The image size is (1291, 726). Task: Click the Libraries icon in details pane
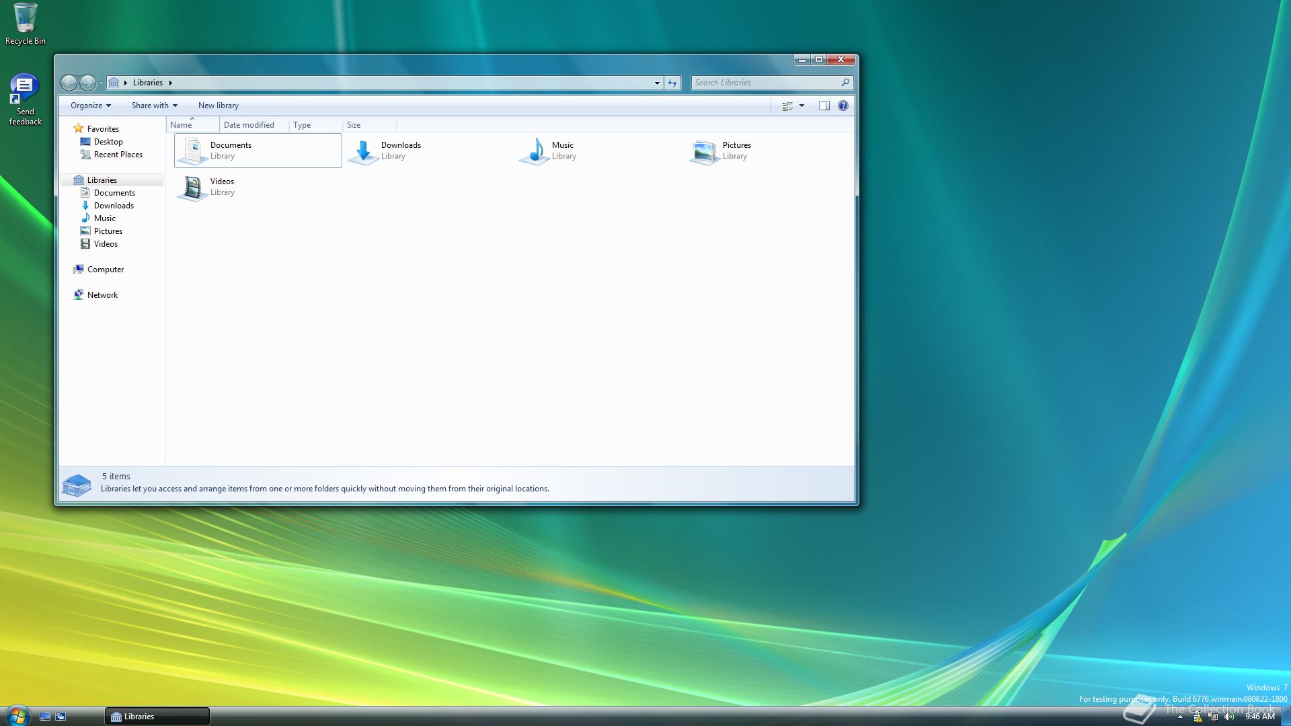click(76, 485)
